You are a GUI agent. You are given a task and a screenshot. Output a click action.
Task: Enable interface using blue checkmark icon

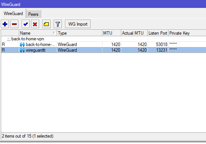[26, 24]
